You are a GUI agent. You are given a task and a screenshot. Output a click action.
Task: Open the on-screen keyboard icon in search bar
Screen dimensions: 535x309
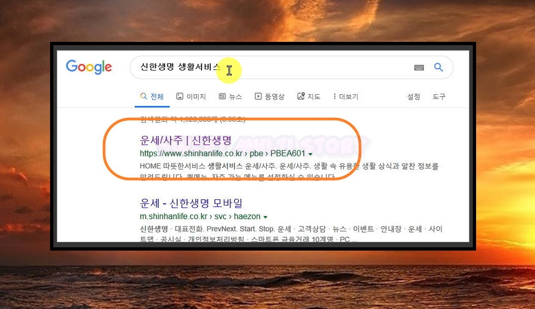[x=419, y=68]
